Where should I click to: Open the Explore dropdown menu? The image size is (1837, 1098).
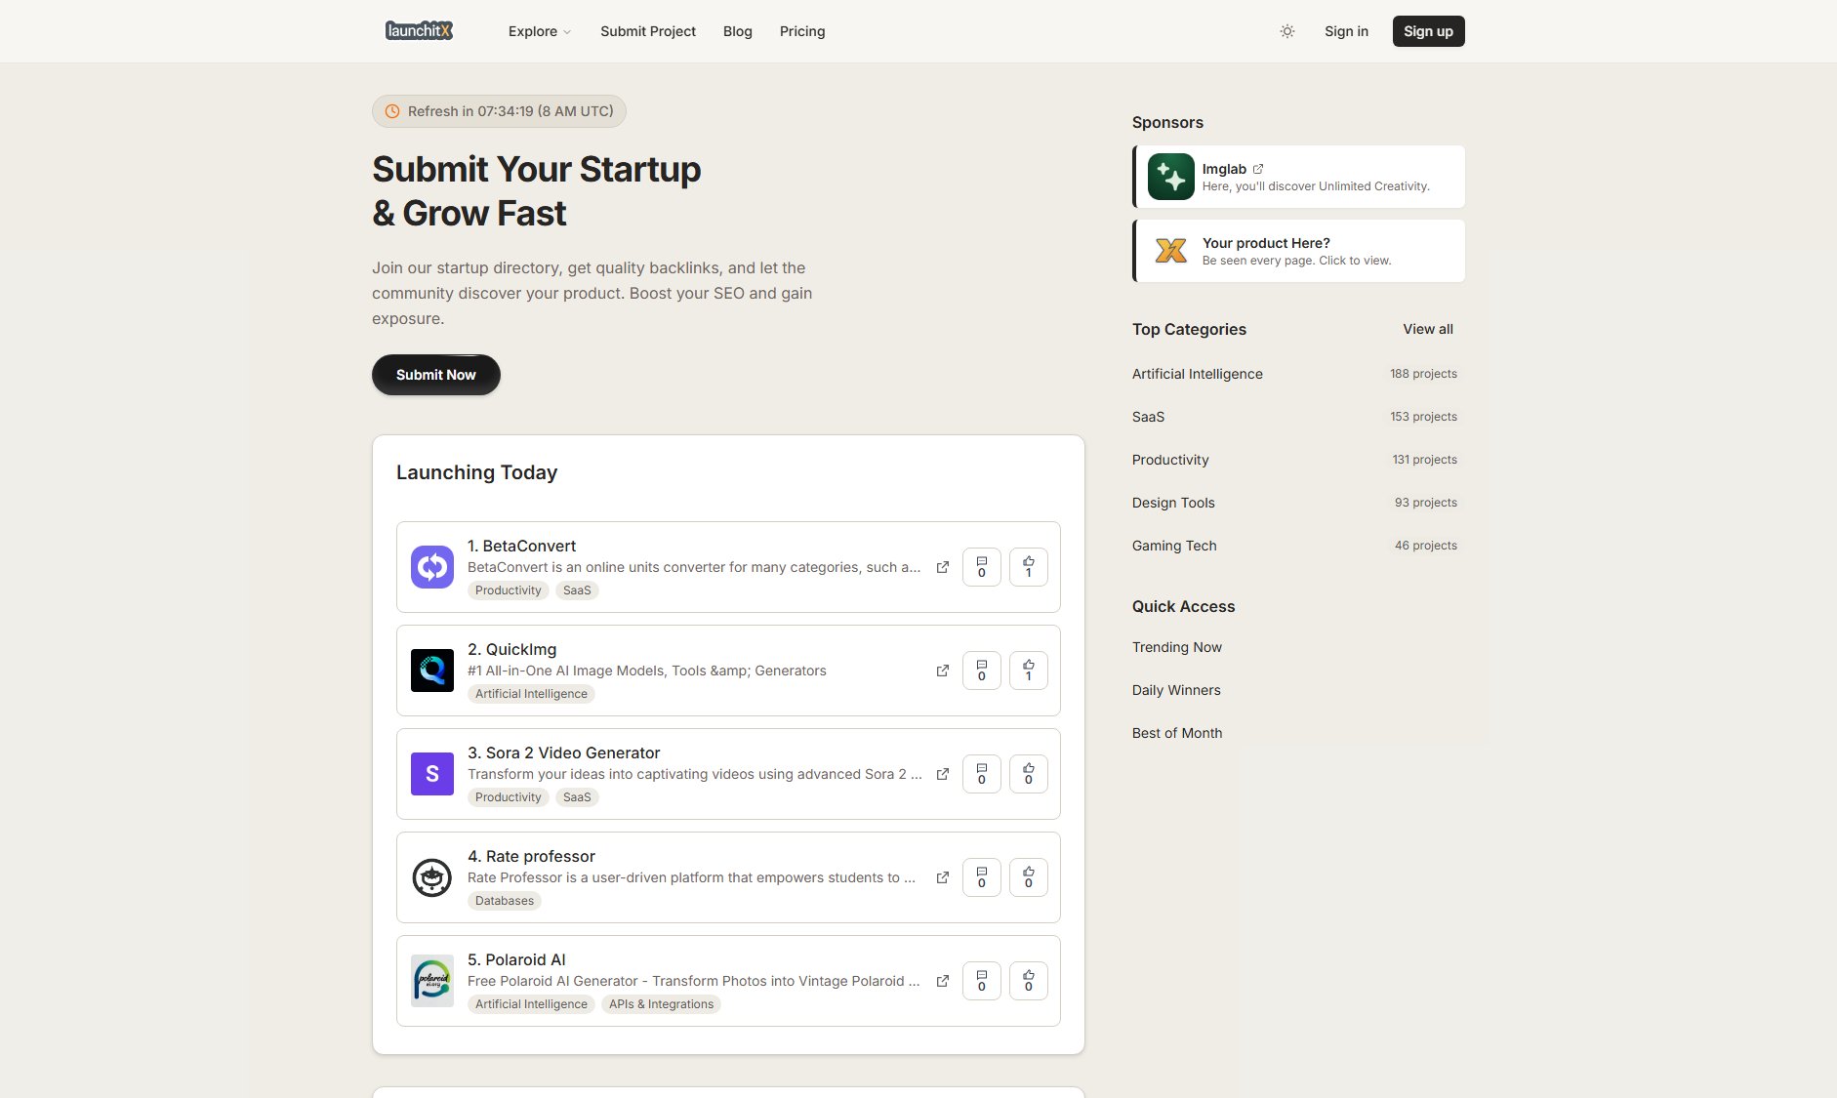[x=538, y=30]
